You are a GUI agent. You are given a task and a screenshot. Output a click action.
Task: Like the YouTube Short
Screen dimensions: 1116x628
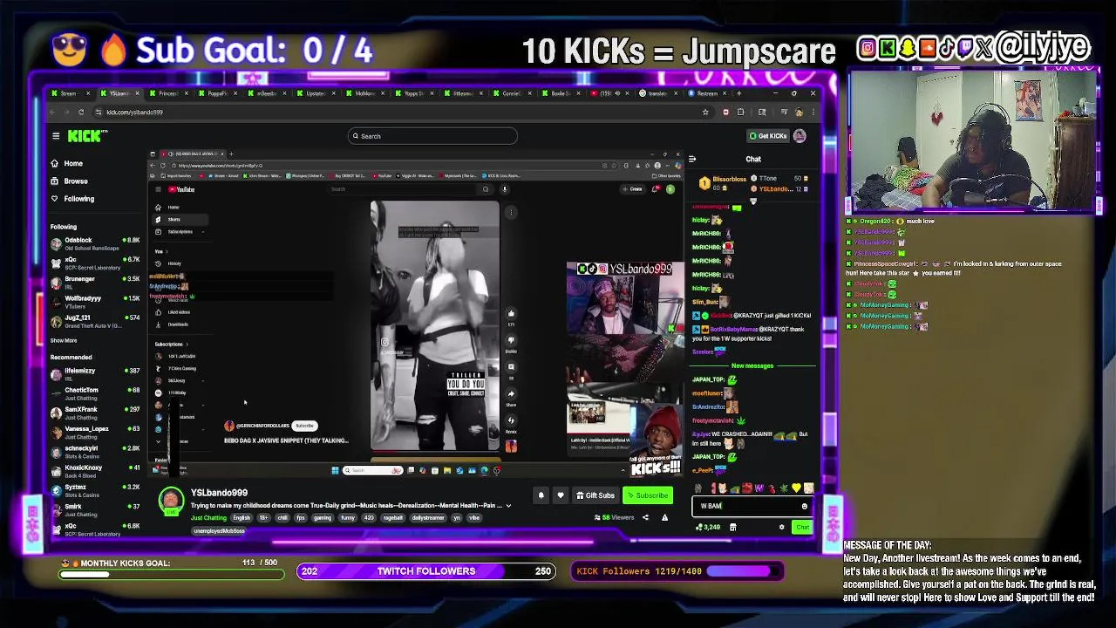point(511,313)
